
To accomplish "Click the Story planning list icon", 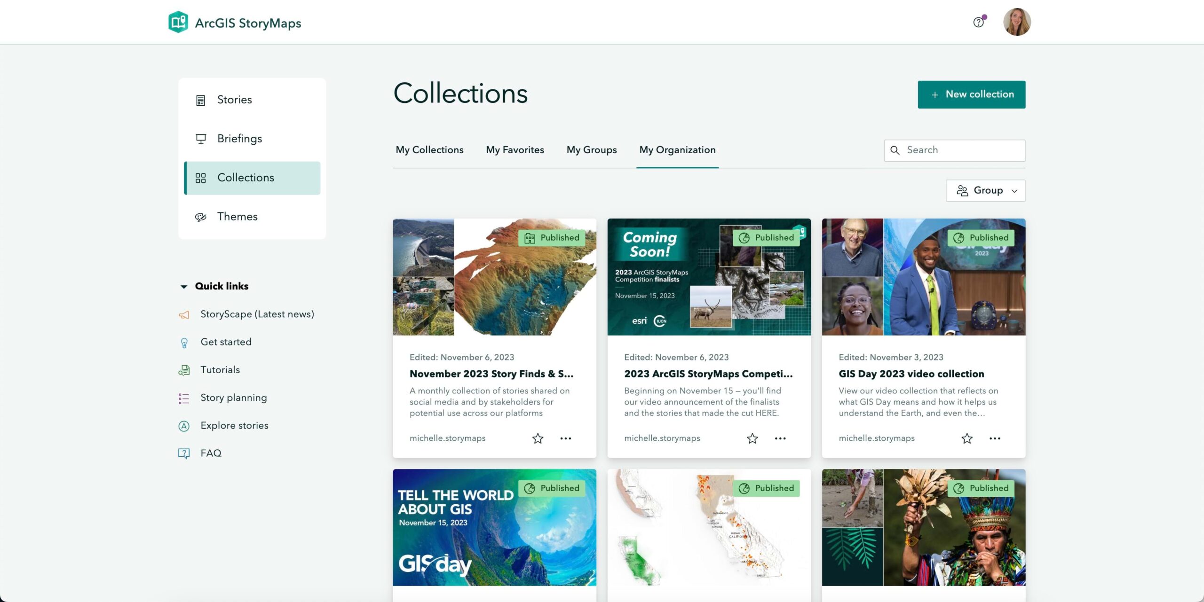I will [184, 398].
